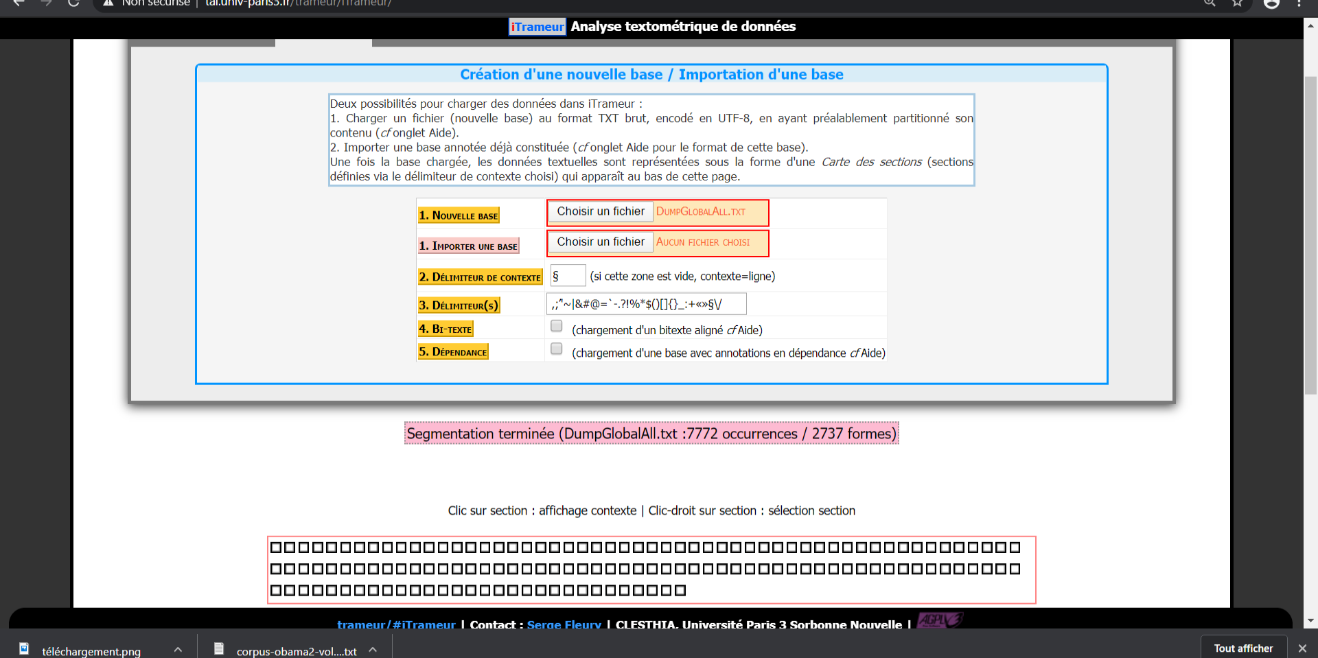Click the active white tab above panel
The image size is (1318, 658).
[x=323, y=43]
